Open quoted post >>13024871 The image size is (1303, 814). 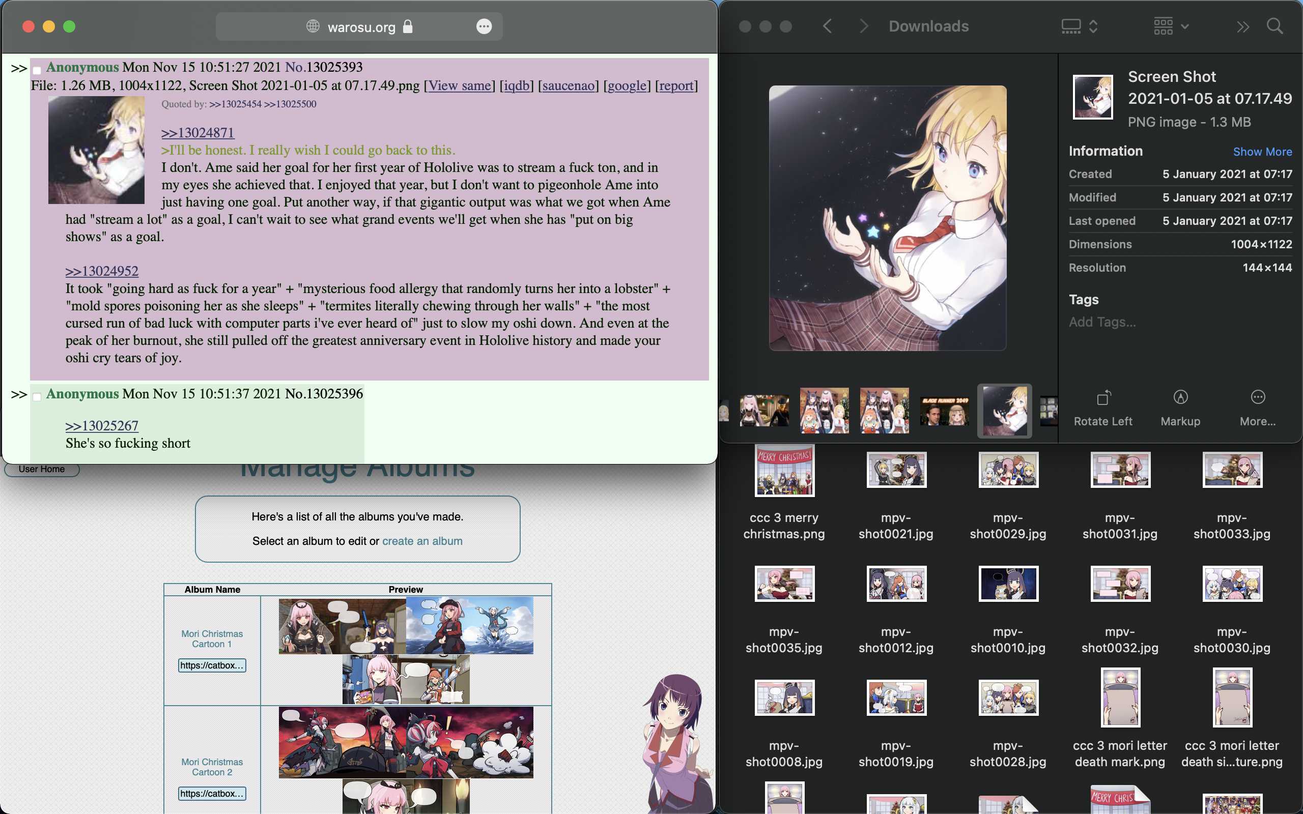[197, 132]
